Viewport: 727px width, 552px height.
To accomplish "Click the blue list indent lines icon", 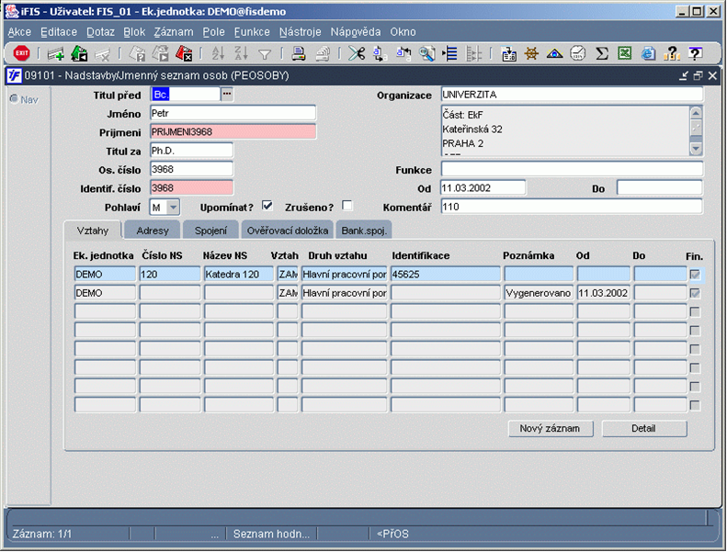I will pos(449,54).
